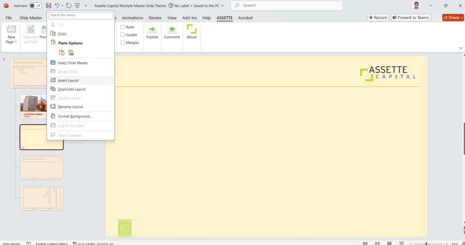Click Use Destination Theme paste icon

click(62, 53)
